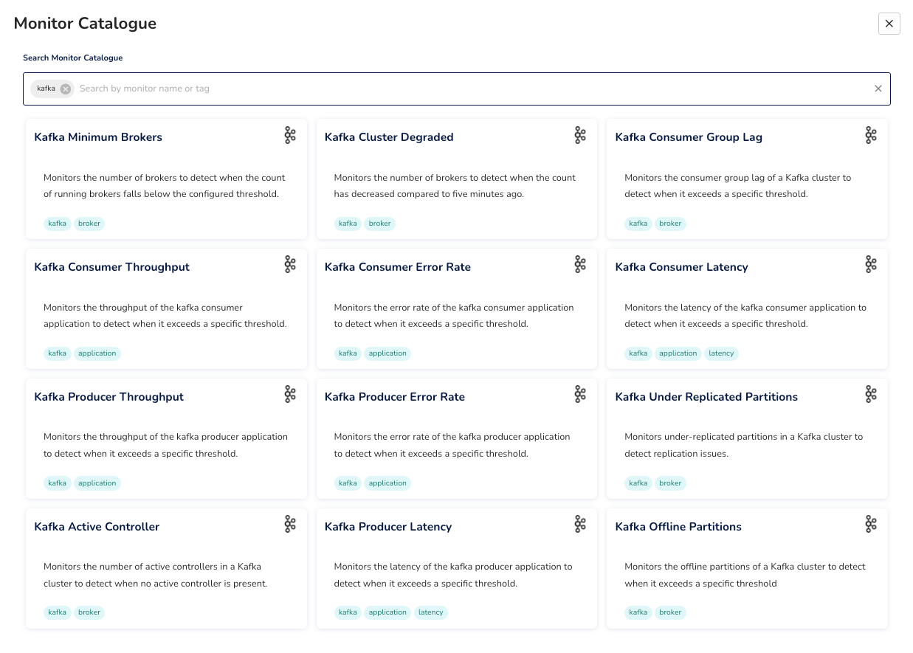This screenshot has width=913, height=653.
Task: Open the Kafka Minimum Brokers monitor title
Action: 98,137
